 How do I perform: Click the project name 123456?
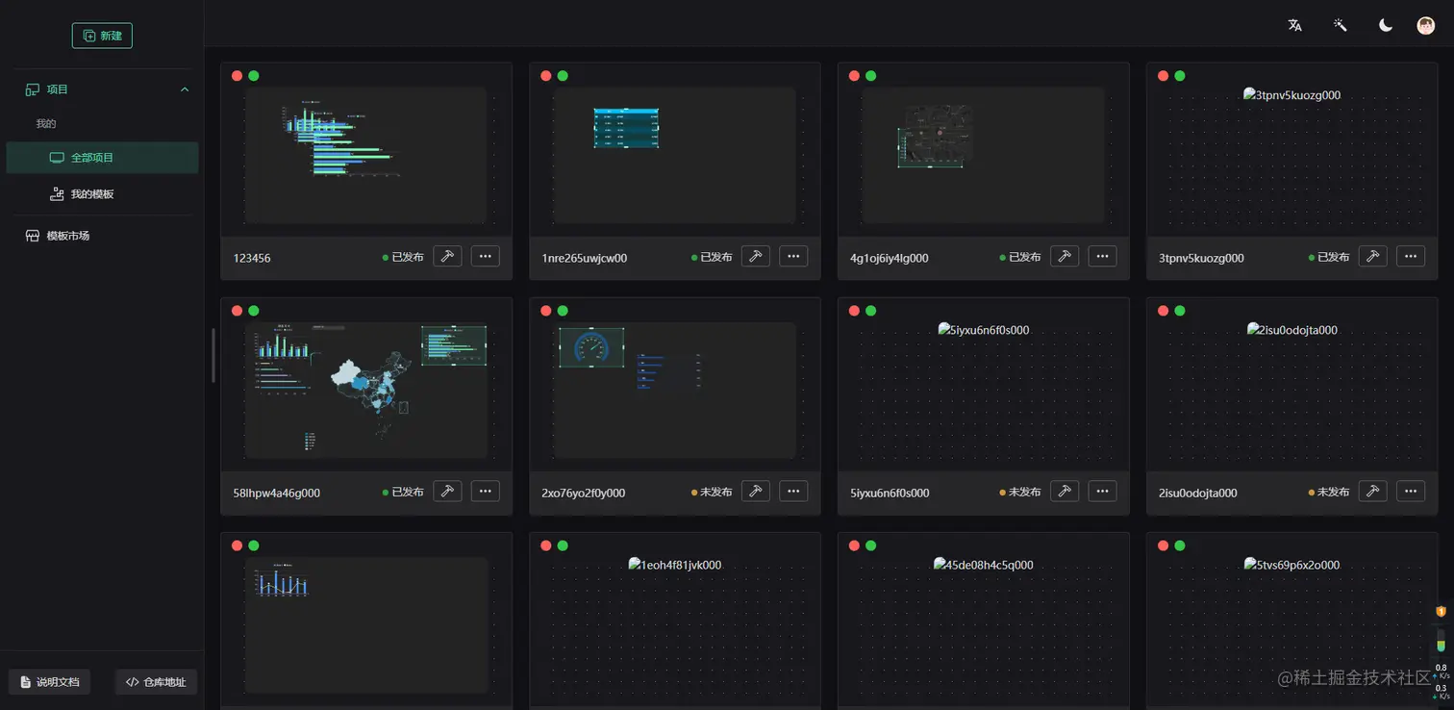[252, 258]
